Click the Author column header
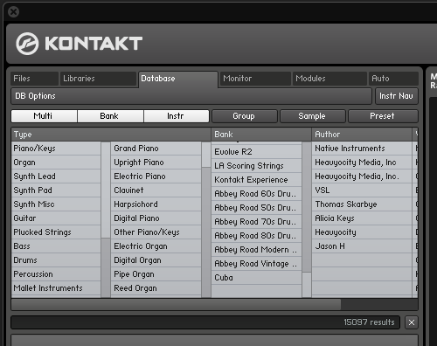The width and height of the screenshot is (437, 346). [x=362, y=135]
